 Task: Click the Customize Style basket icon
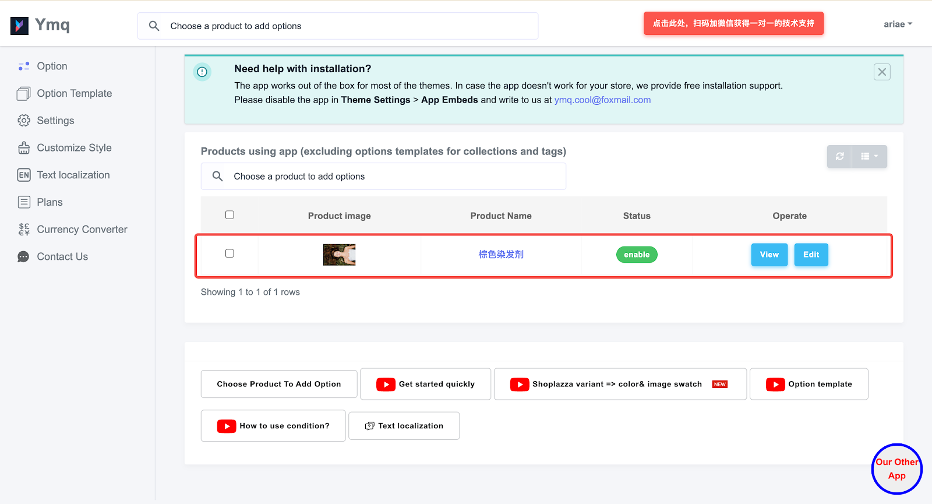[24, 148]
